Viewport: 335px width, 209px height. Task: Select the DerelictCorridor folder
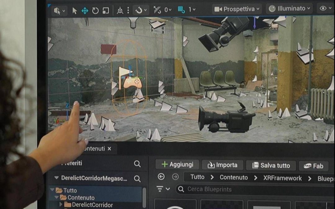(x=89, y=205)
